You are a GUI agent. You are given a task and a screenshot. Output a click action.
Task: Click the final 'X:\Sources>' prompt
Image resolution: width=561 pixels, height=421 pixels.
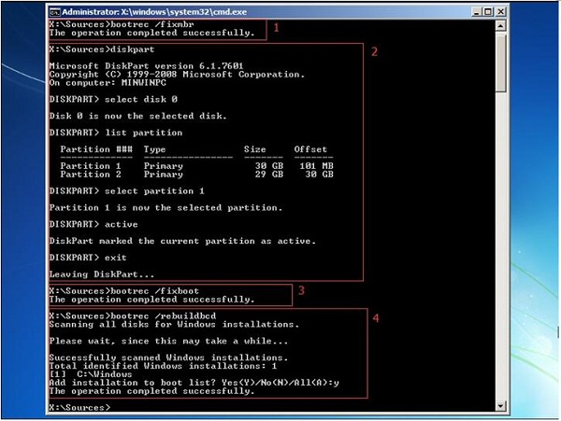[79, 407]
